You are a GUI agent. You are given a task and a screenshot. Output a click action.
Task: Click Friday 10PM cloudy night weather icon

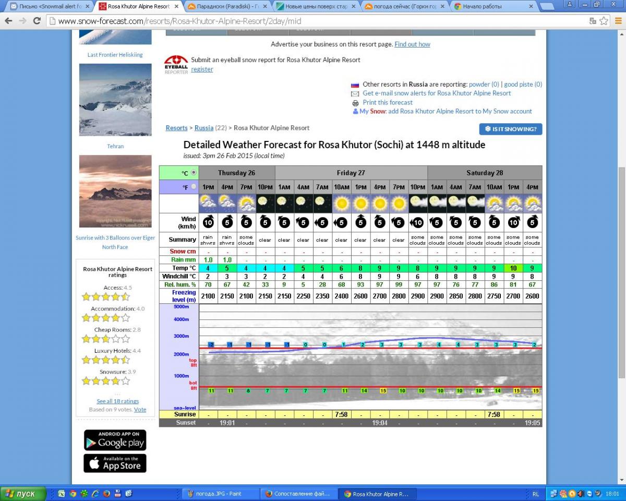point(417,203)
